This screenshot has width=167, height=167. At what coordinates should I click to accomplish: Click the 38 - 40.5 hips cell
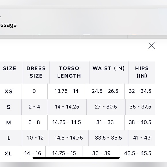coord(140,122)
